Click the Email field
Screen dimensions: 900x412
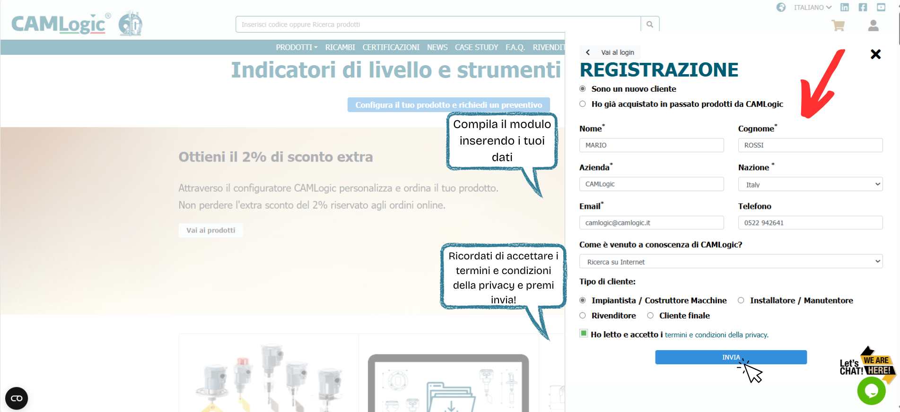click(651, 223)
